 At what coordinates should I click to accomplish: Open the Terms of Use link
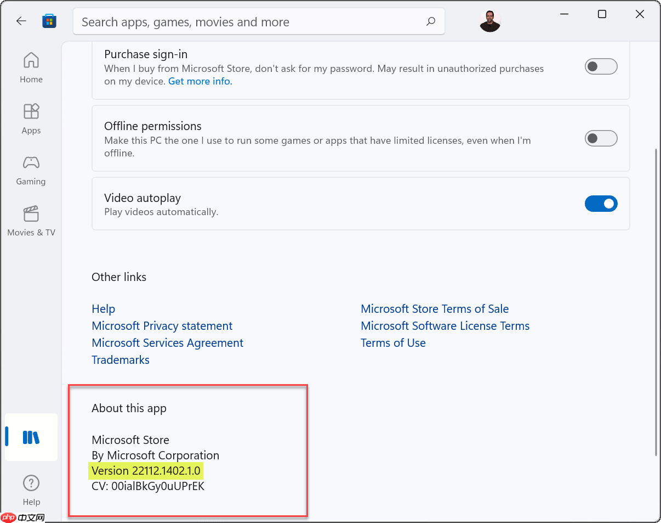[393, 343]
